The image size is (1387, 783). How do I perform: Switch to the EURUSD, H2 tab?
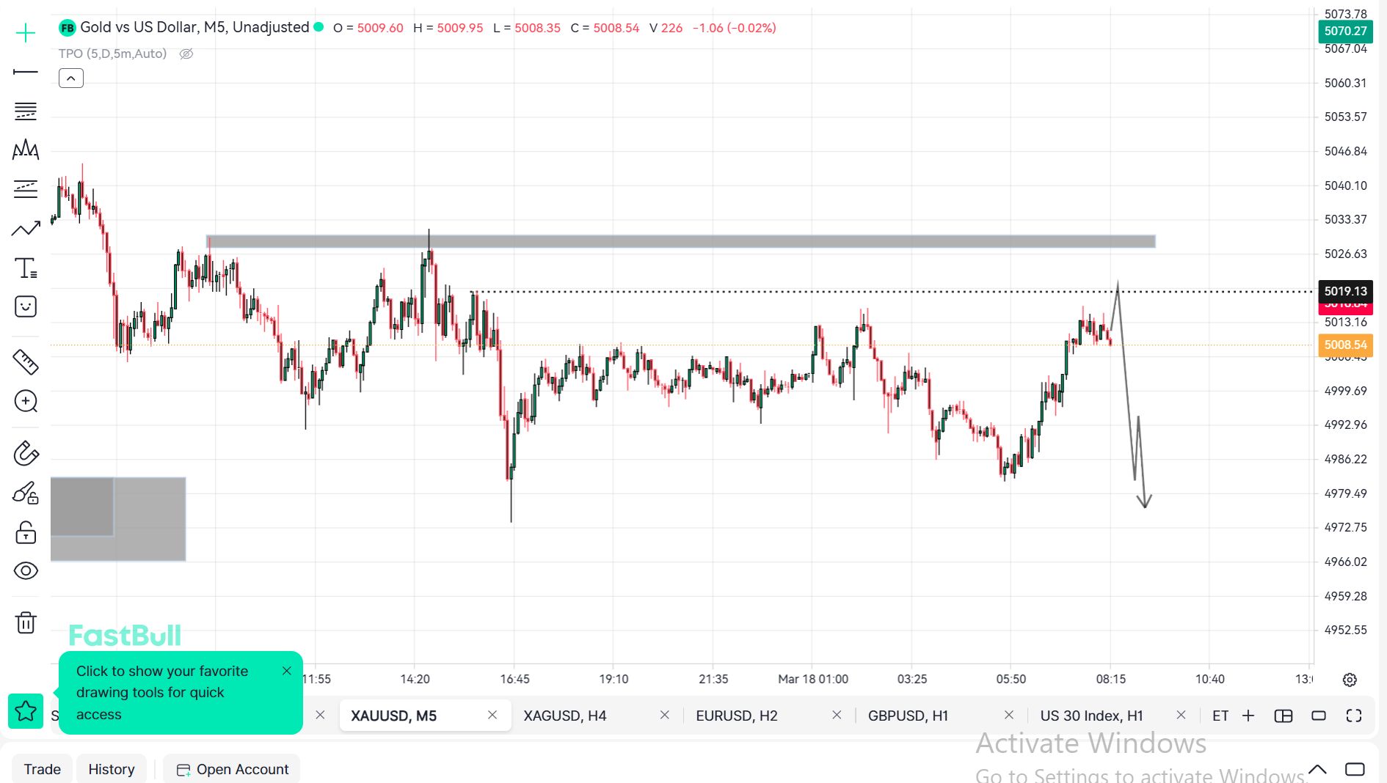(x=736, y=716)
